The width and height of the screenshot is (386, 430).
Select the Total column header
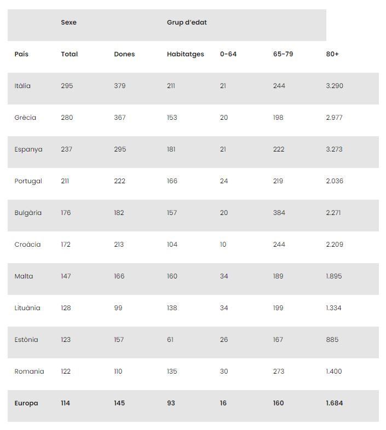pos(69,54)
